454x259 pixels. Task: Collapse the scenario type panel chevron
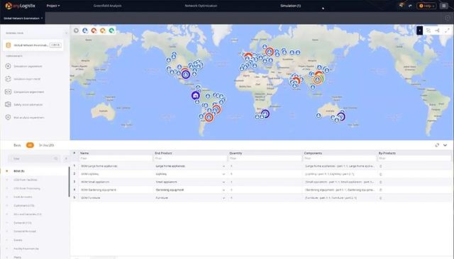click(x=66, y=33)
